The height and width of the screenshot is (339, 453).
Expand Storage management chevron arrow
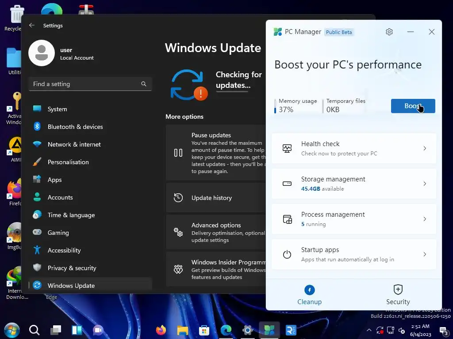425,184
